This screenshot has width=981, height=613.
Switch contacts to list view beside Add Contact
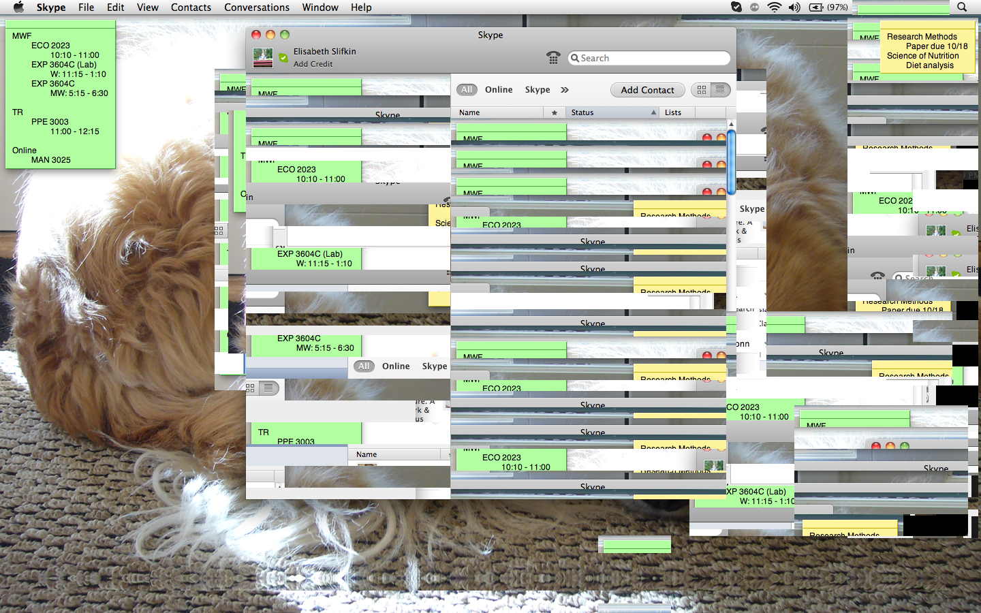721,90
